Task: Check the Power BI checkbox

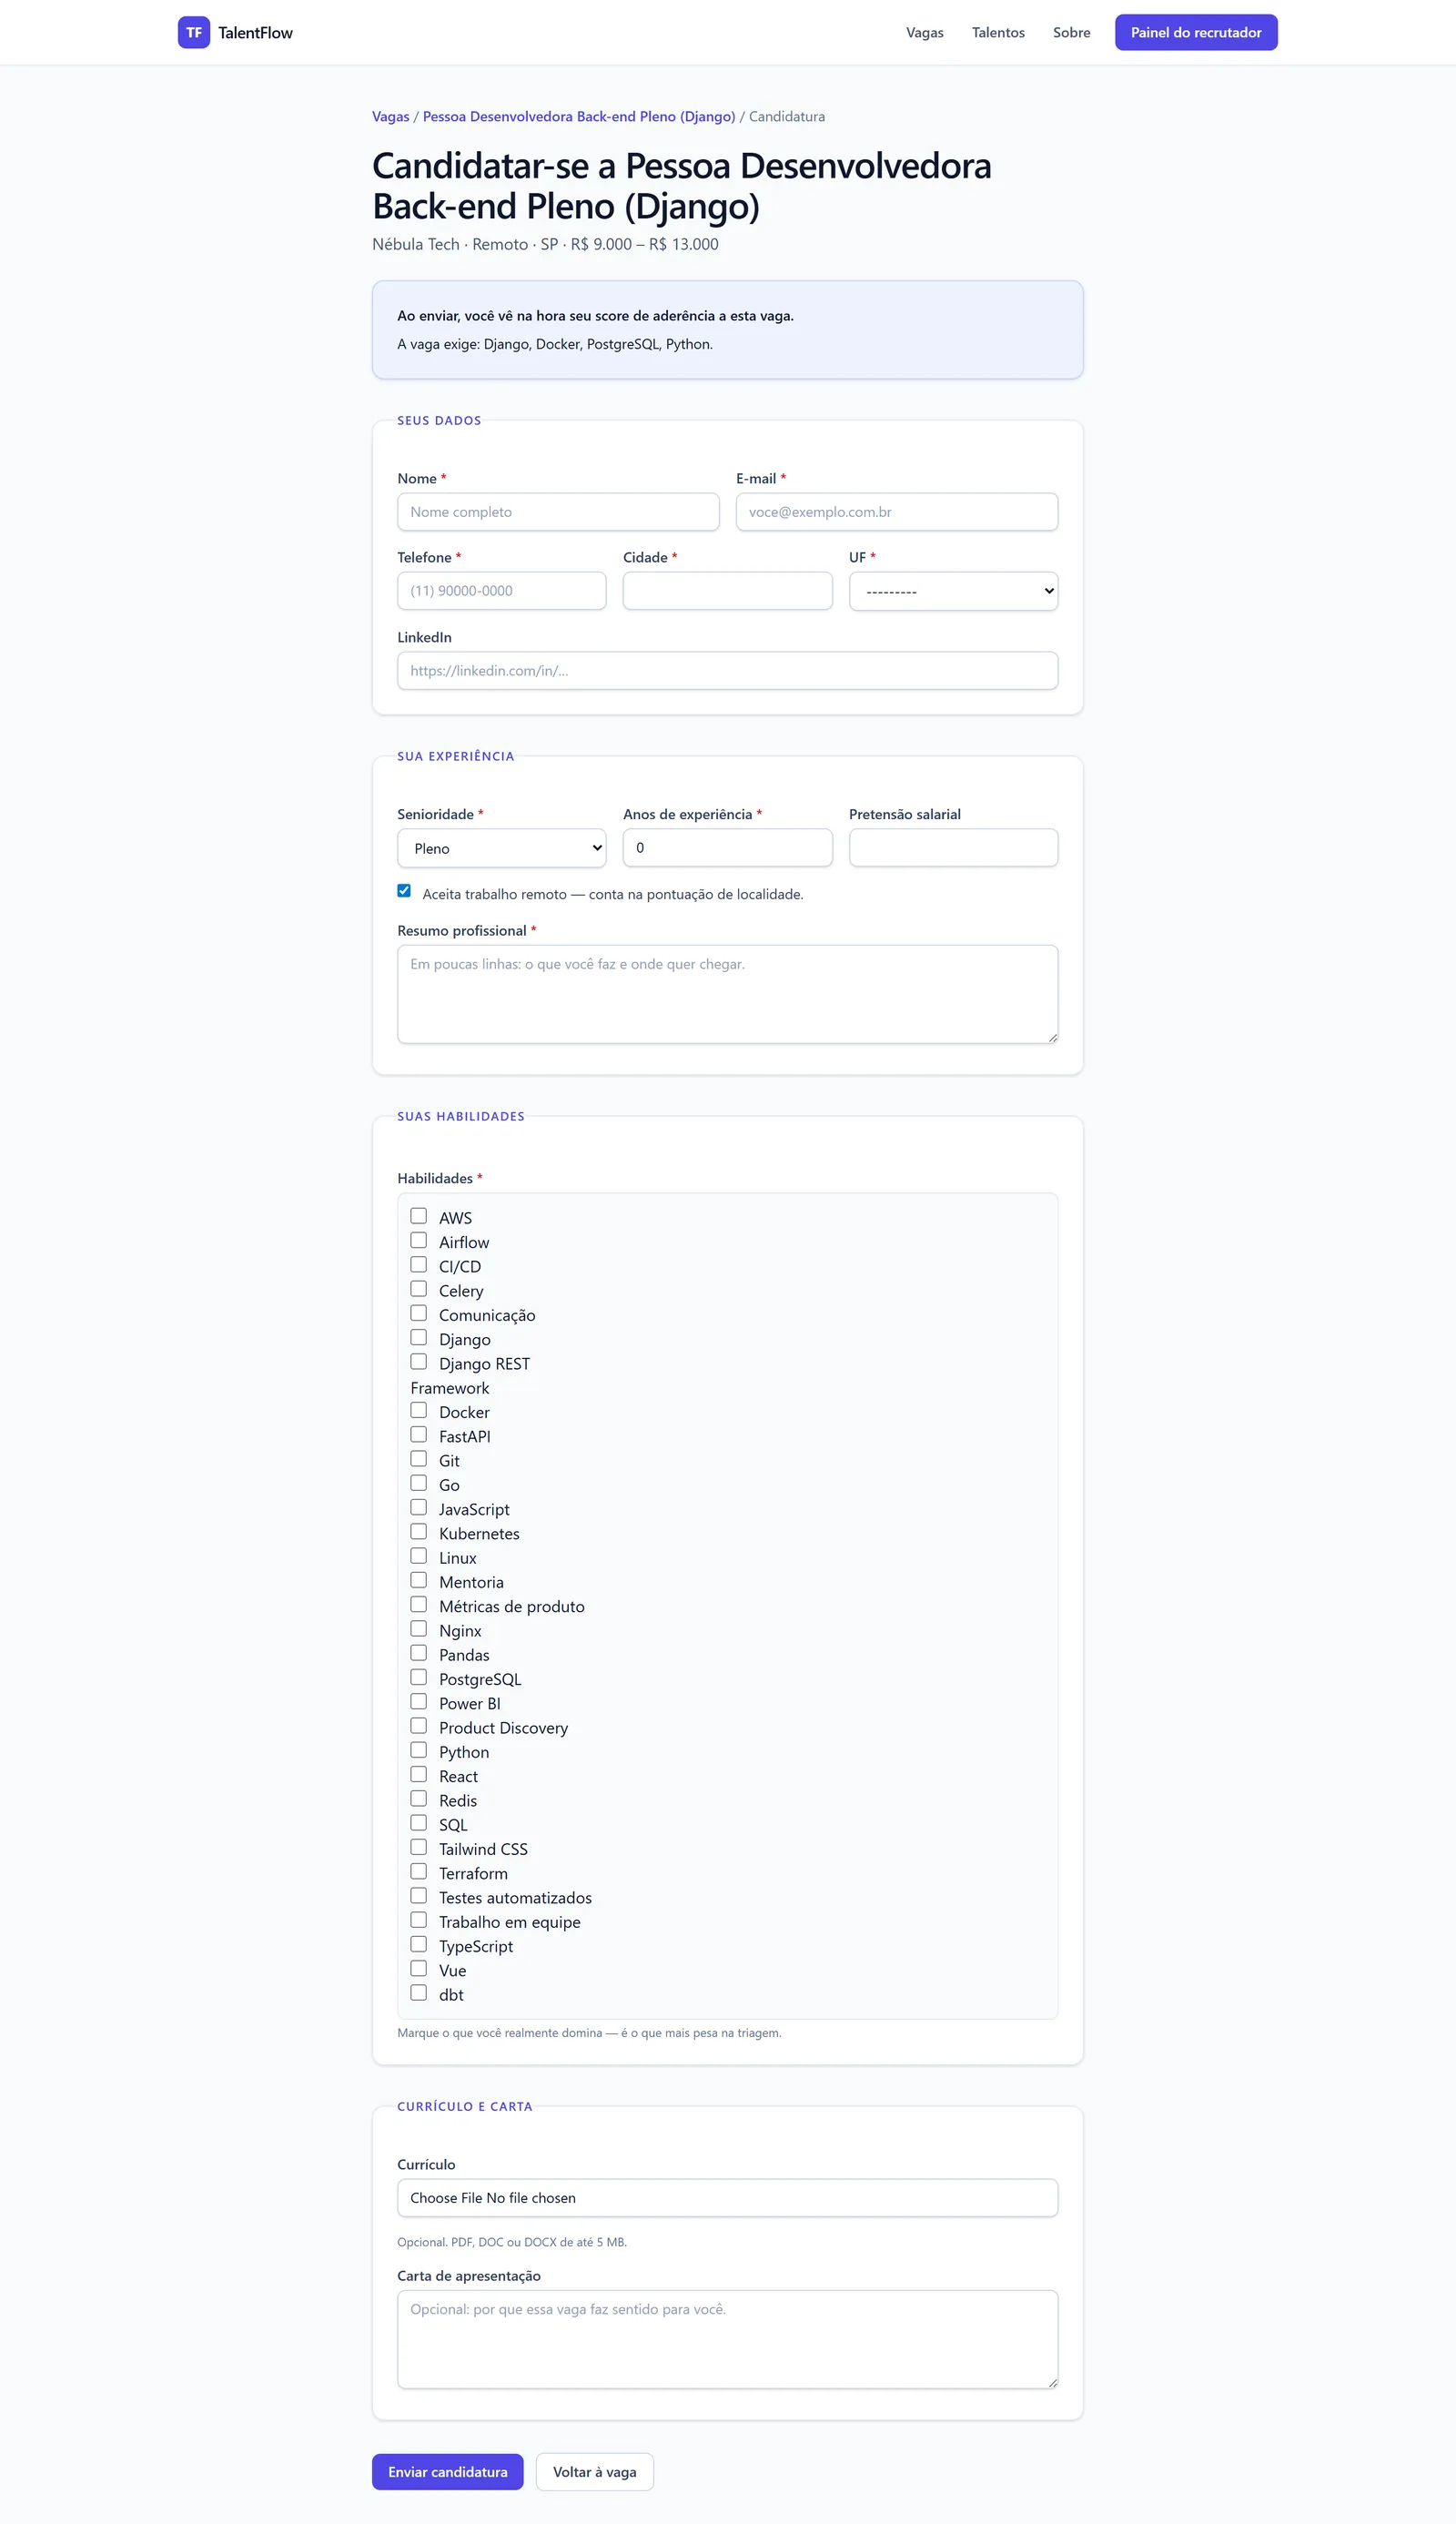Action: 419,1701
